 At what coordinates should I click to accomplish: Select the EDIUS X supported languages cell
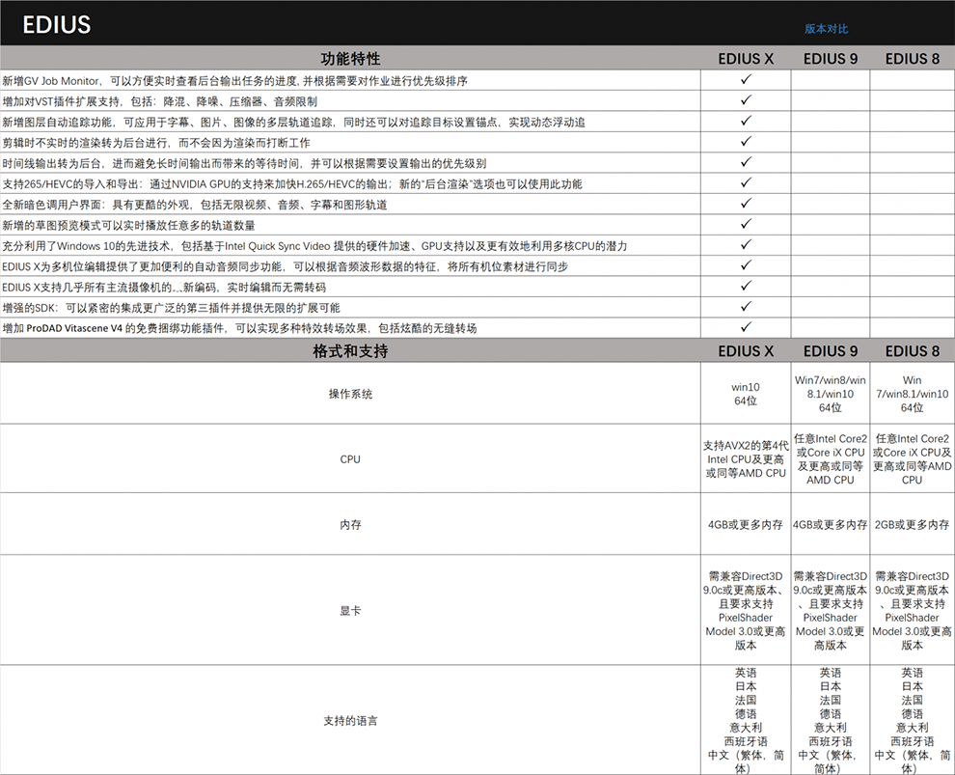click(x=746, y=721)
